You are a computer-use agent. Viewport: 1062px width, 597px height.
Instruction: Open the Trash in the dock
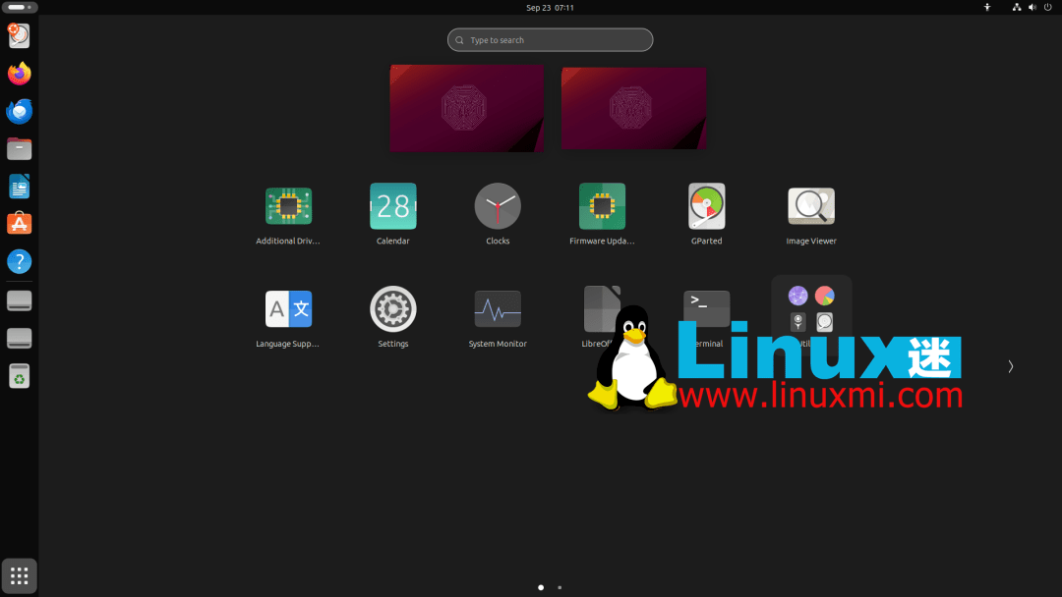(x=19, y=376)
